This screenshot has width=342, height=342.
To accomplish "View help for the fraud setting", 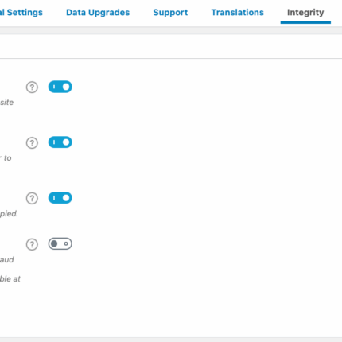I will coord(32,244).
